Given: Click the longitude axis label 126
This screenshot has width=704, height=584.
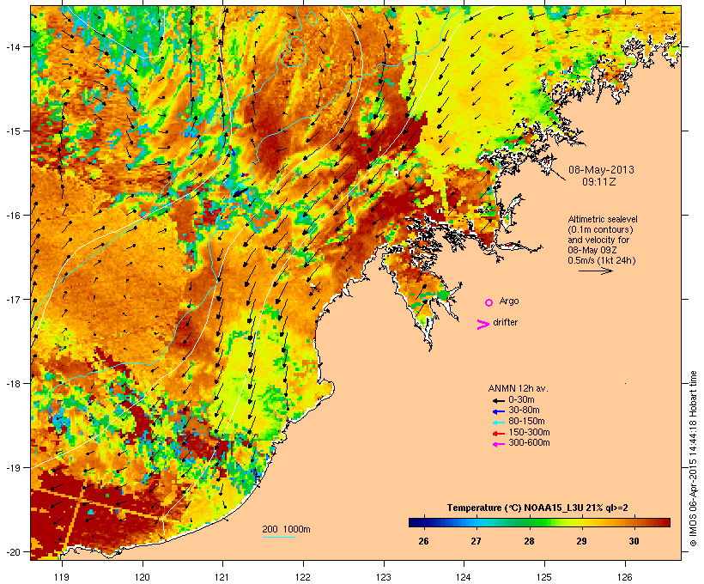Looking at the screenshot, I should [x=624, y=577].
